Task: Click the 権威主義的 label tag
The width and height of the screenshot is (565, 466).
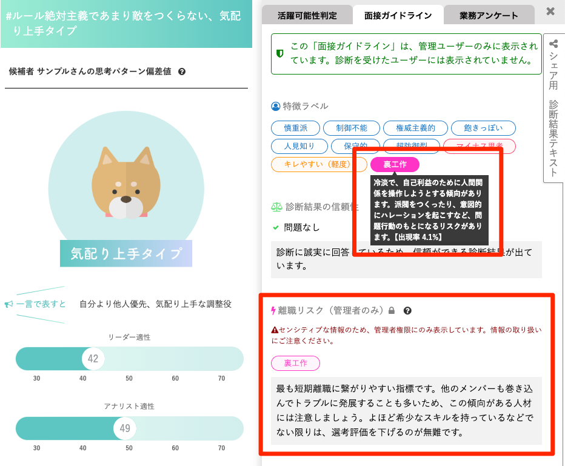Action: (415, 128)
